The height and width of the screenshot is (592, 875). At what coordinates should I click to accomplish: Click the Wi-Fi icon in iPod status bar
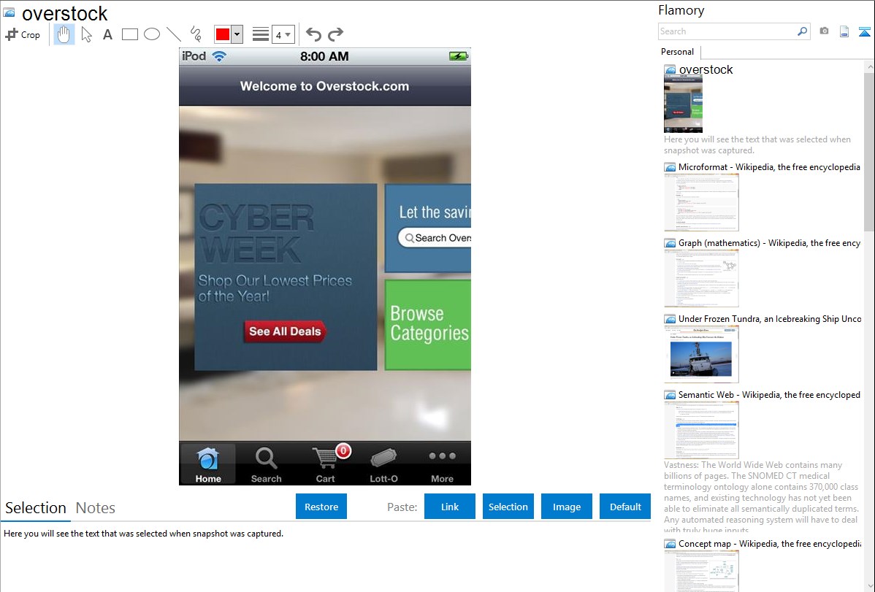(220, 56)
